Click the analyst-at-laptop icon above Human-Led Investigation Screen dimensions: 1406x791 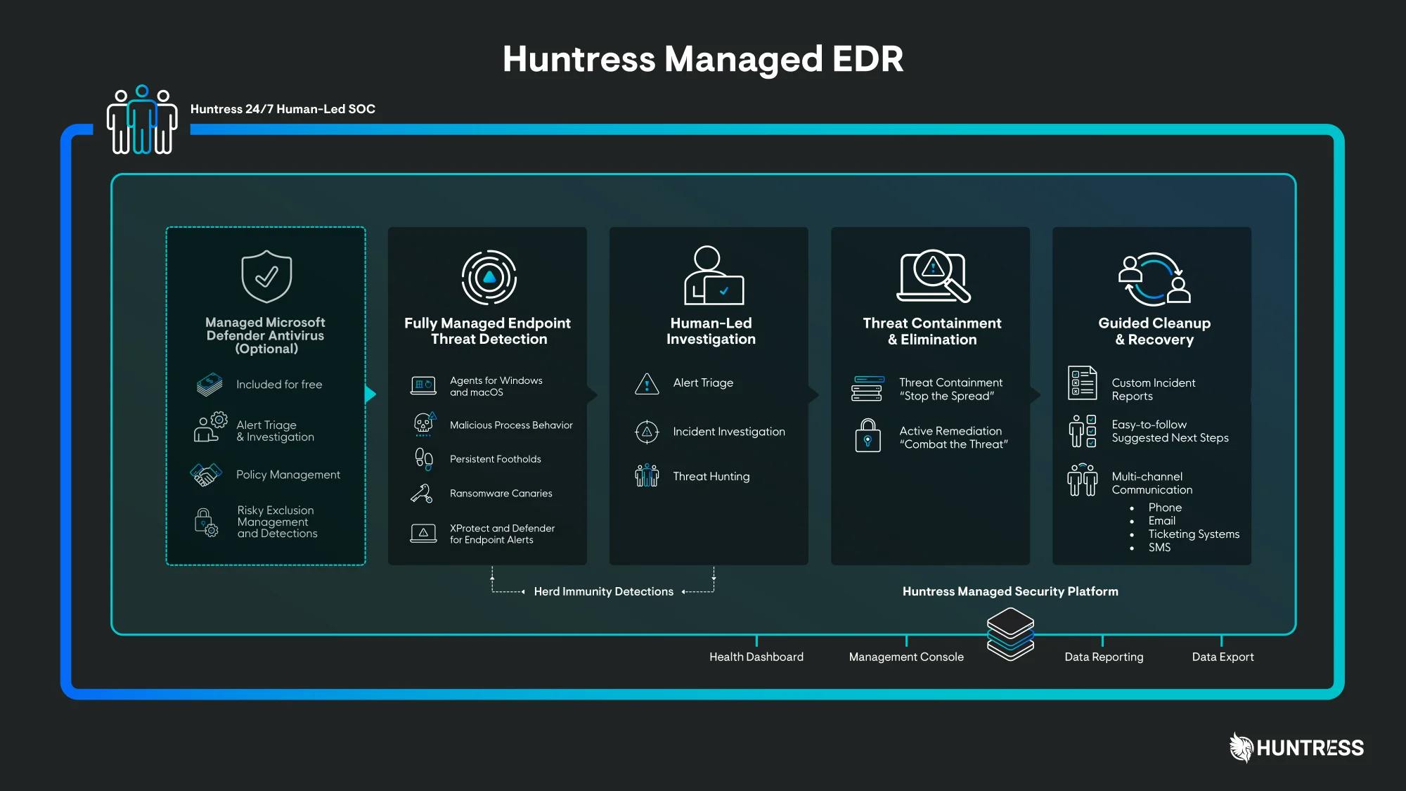711,276
